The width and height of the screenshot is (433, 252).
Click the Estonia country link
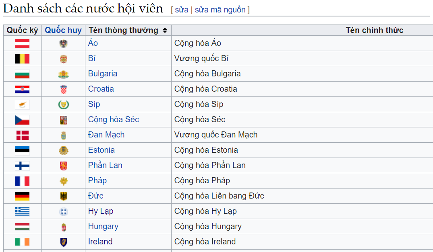[x=102, y=150]
